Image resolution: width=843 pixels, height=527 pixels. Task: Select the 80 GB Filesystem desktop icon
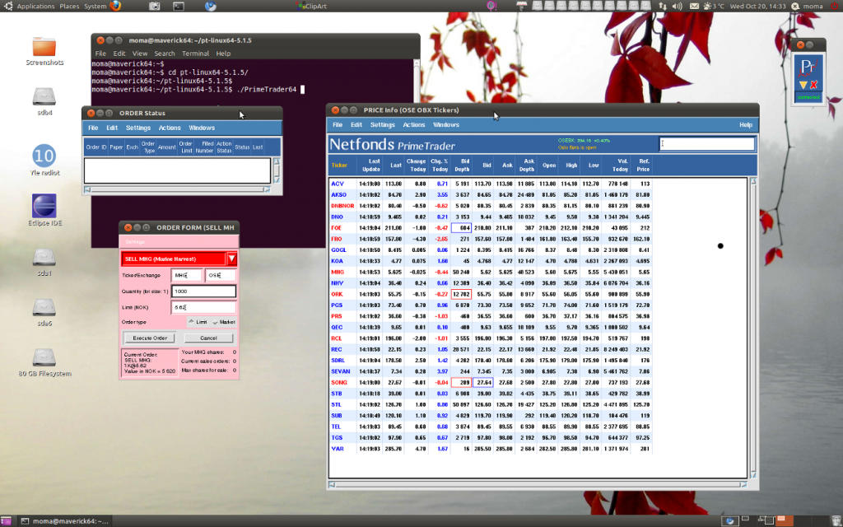(x=44, y=362)
